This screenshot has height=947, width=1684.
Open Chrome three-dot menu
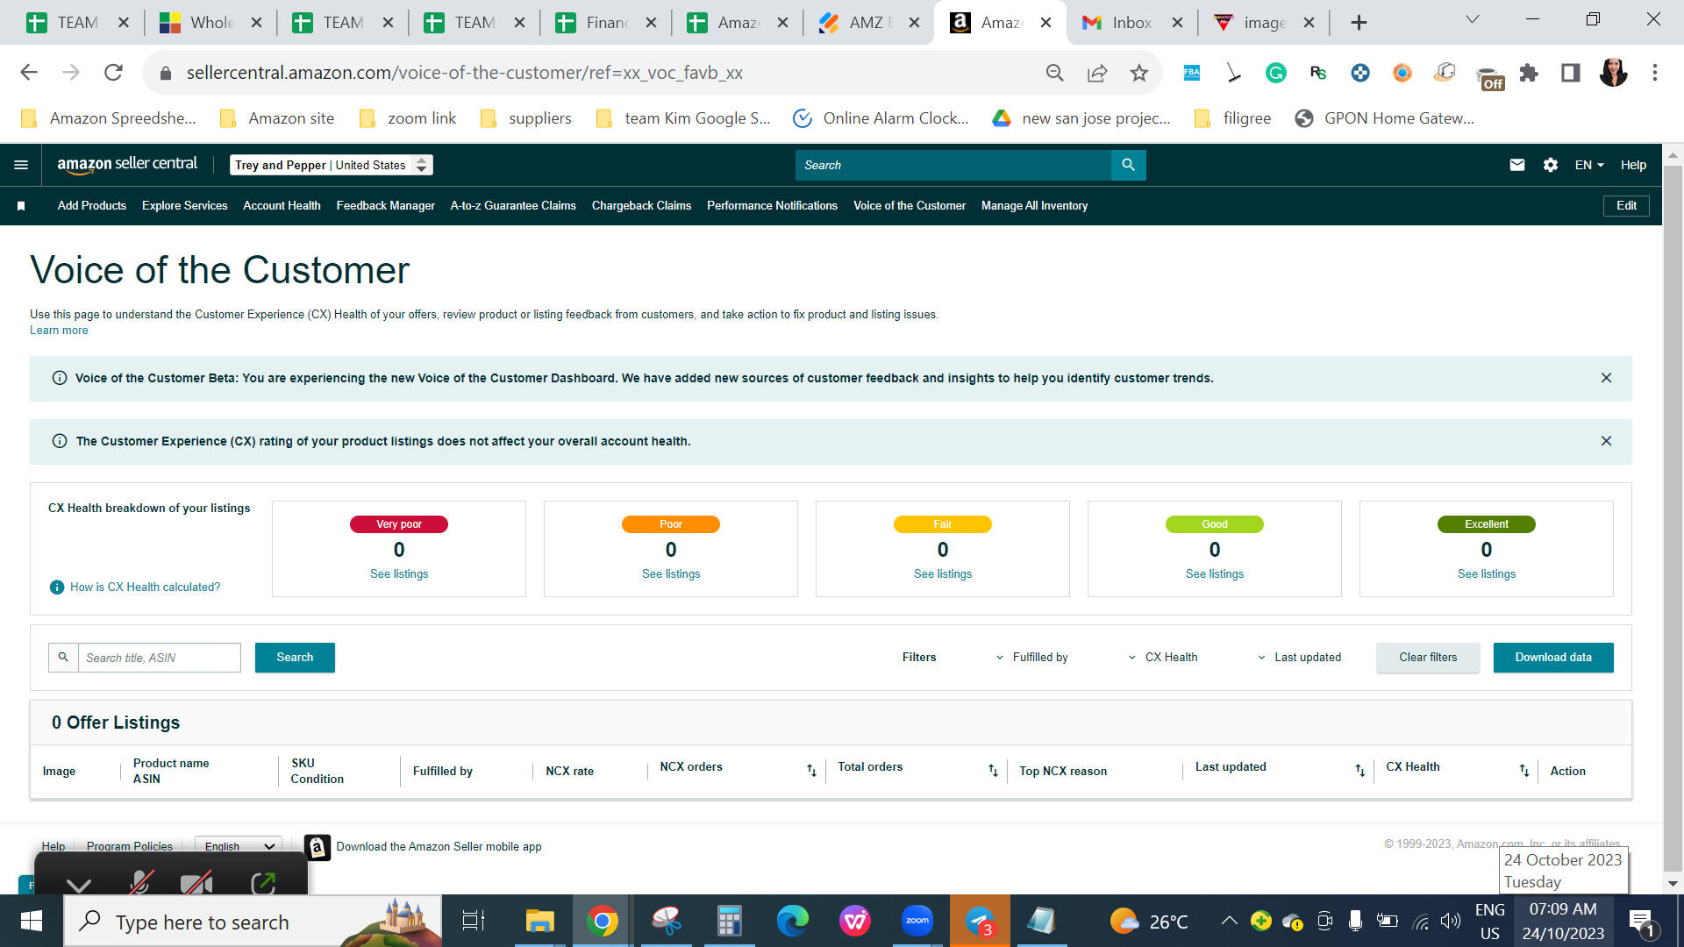(x=1655, y=73)
